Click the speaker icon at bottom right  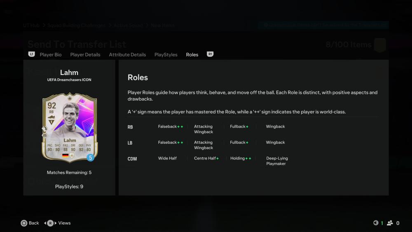pyautogui.click(x=376, y=223)
